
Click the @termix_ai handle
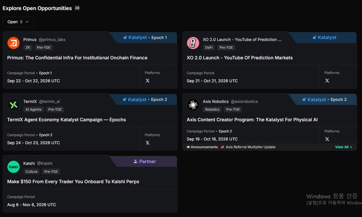click(50, 101)
